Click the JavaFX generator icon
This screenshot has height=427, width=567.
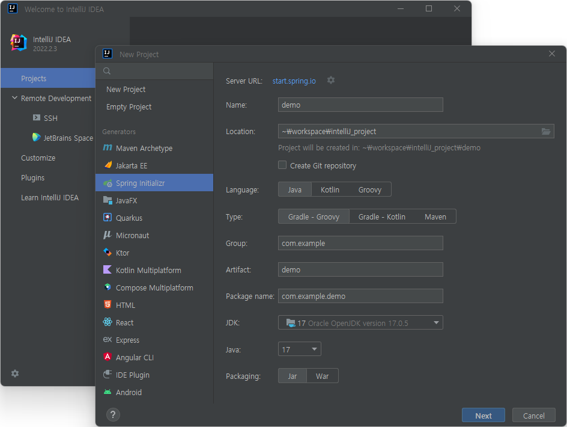coord(108,200)
